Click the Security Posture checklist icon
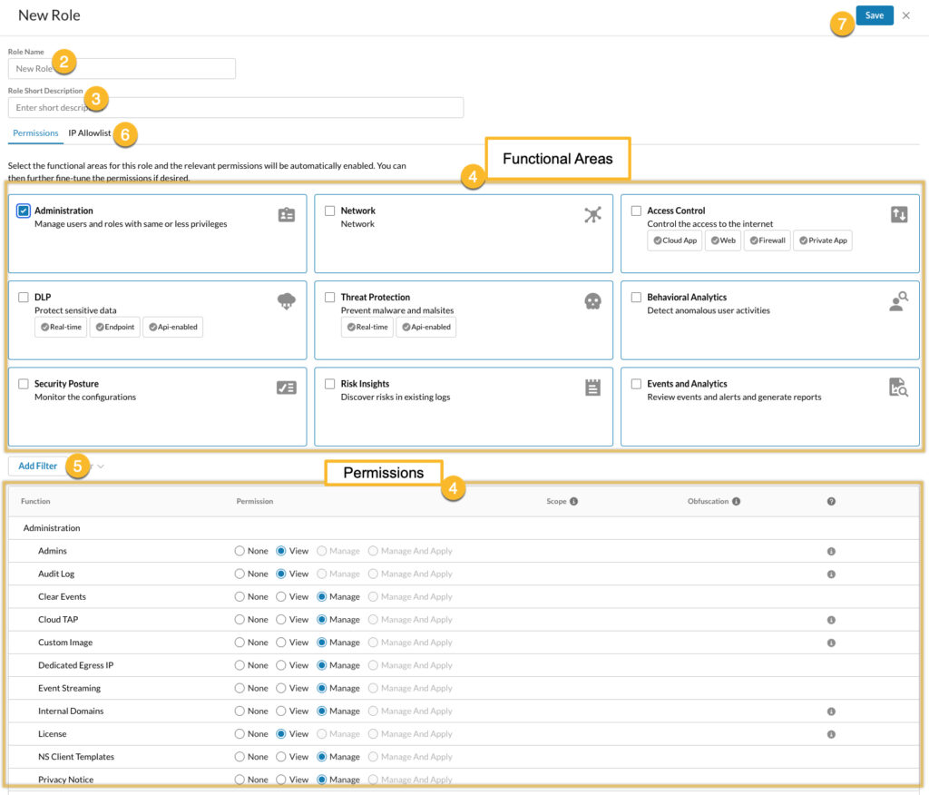This screenshot has width=929, height=795. [287, 388]
